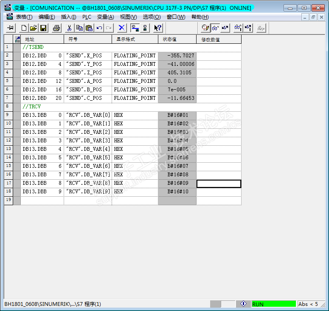Click the 符号 column header
This screenshot has width=329, height=311.
tap(88, 39)
